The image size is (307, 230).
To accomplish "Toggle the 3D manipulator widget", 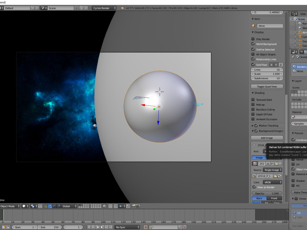I will click(x=45, y=206).
